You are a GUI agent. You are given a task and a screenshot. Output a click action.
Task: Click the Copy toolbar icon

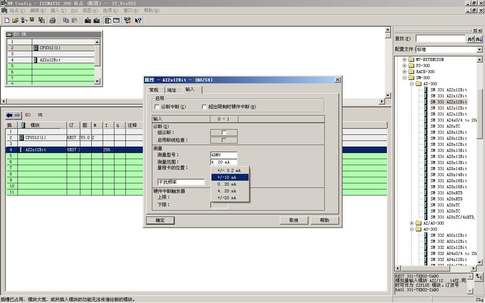66,20
